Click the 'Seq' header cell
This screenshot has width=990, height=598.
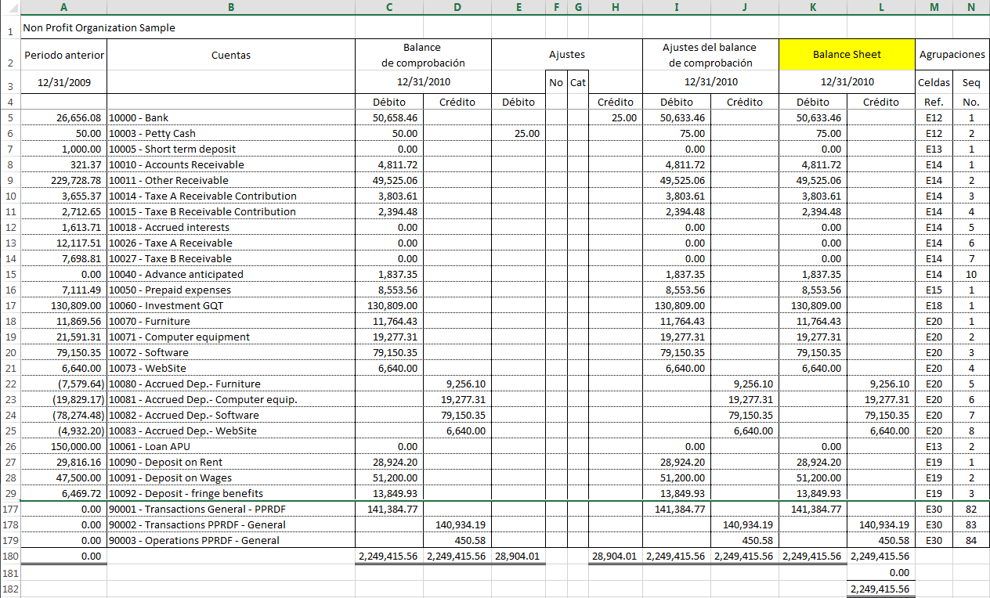[971, 81]
